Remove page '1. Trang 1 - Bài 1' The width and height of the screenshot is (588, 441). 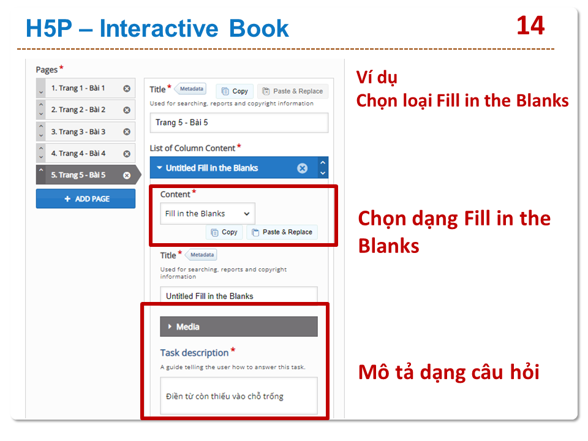[x=127, y=88]
